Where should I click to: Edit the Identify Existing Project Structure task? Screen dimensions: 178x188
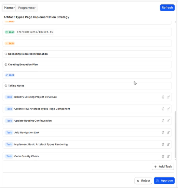(x=168, y=97)
